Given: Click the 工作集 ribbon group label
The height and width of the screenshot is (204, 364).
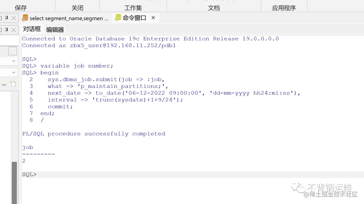Looking at the screenshot, I should (x=133, y=8).
